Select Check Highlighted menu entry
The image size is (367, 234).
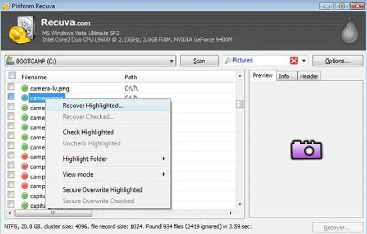pyautogui.click(x=108, y=132)
